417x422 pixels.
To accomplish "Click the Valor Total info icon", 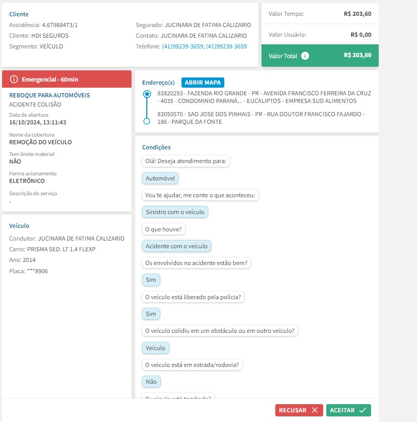I will 305,56.
